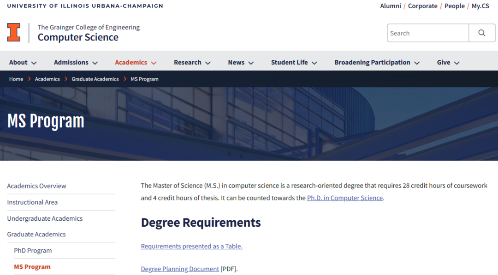
Task: Open Requirements presented as a Table link
Action: click(x=191, y=246)
